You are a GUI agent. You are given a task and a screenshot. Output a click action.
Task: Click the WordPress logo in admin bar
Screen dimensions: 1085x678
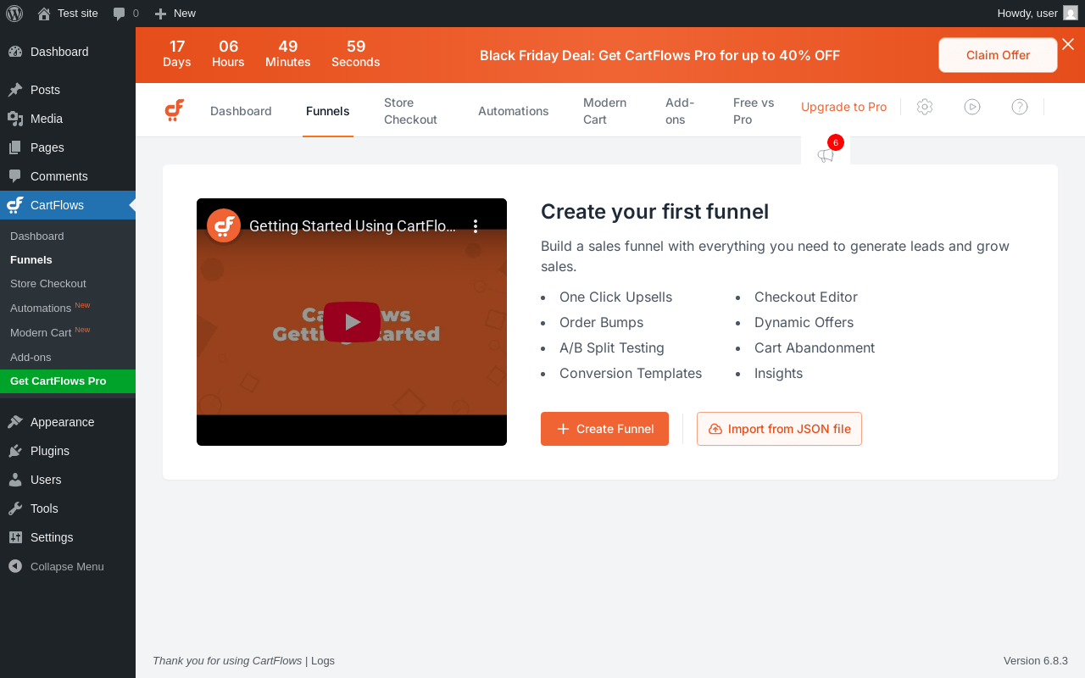[x=14, y=13]
